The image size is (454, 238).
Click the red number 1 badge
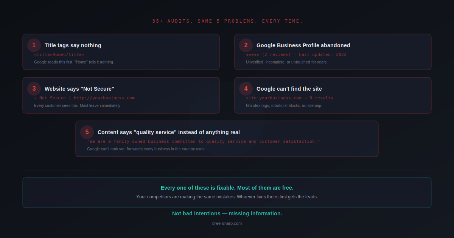34,45
